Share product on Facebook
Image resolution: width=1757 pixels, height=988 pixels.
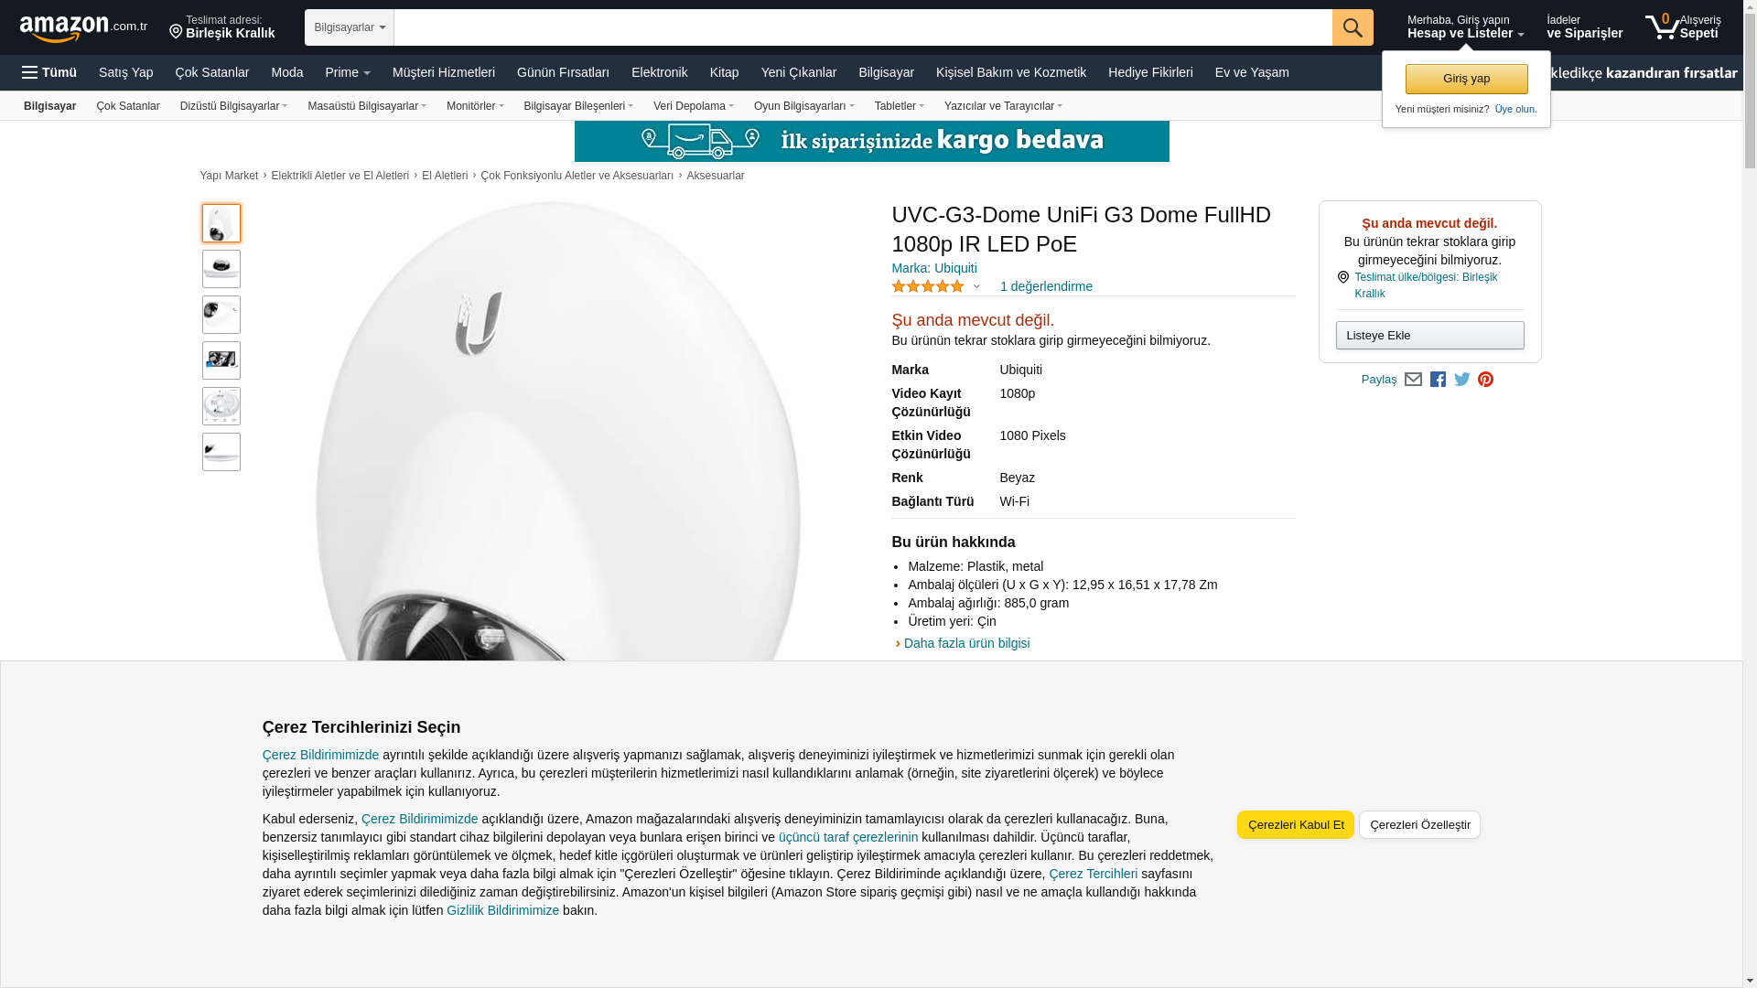(x=1438, y=380)
